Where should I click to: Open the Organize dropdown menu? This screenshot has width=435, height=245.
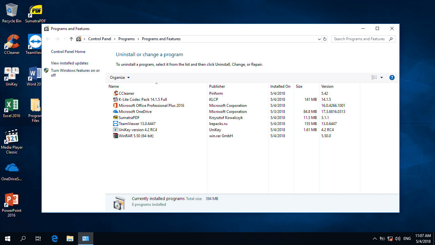(x=120, y=78)
